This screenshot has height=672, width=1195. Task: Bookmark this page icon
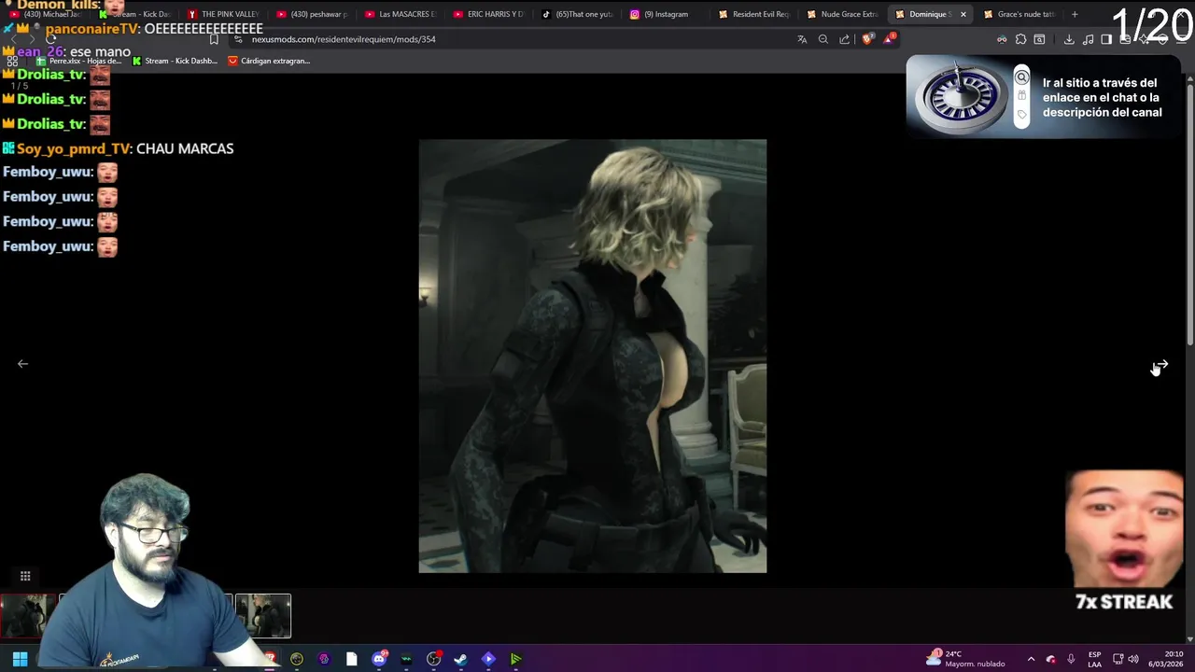click(x=214, y=39)
